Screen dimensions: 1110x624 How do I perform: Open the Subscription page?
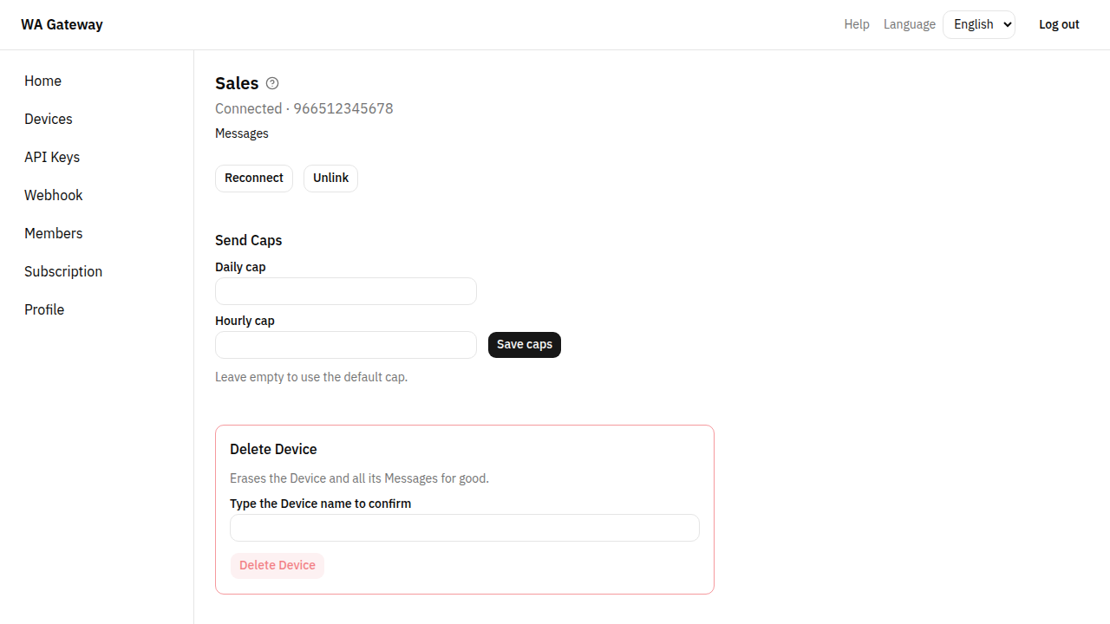click(63, 271)
